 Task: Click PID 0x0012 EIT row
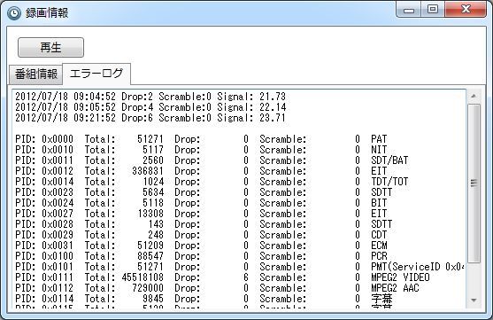[201, 171]
